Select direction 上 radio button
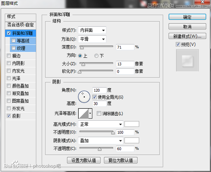Screen dimensions: 211x172 (x=80, y=56)
